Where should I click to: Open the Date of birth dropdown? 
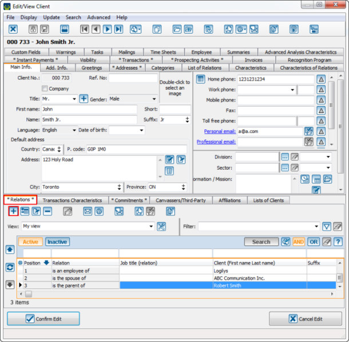coord(141,130)
